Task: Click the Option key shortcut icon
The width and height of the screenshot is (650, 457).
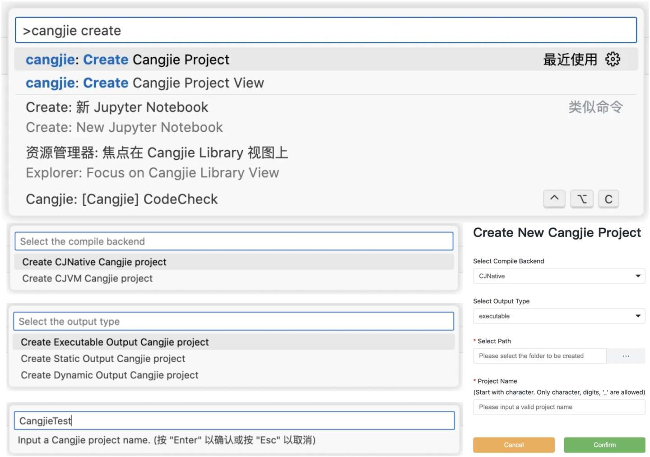Action: pyautogui.click(x=582, y=199)
